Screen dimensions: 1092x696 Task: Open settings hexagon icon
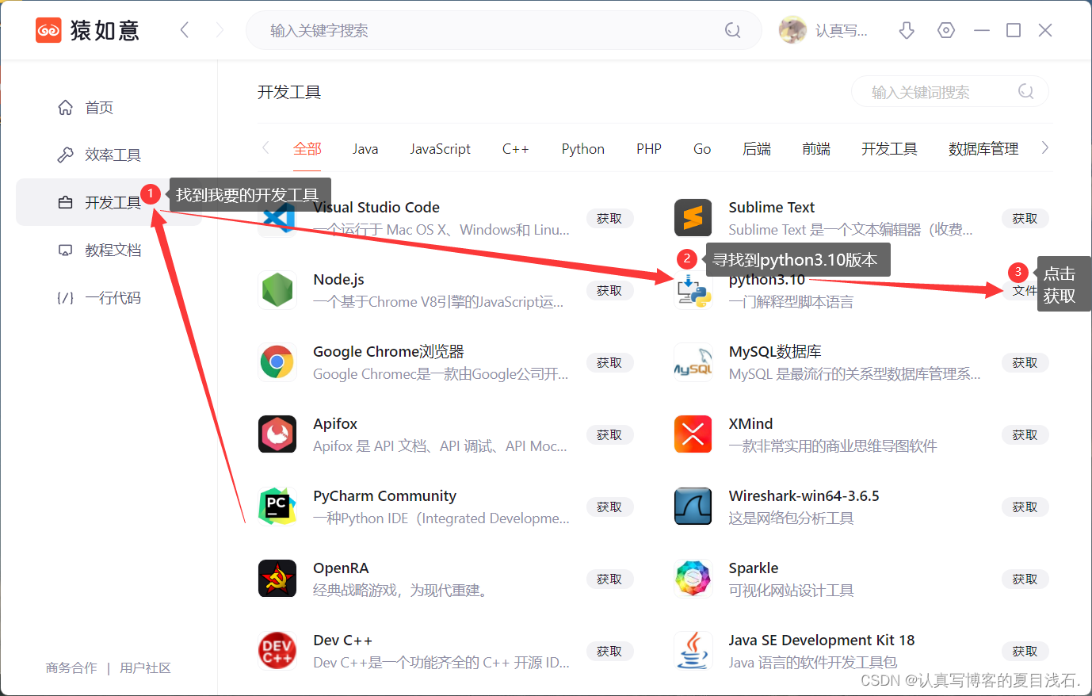[x=946, y=30]
